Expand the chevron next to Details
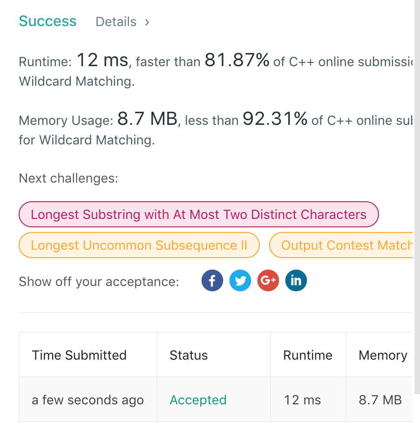 (x=147, y=22)
